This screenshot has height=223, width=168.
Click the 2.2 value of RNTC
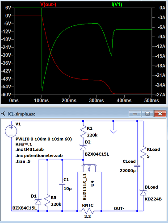[x=88, y=216]
